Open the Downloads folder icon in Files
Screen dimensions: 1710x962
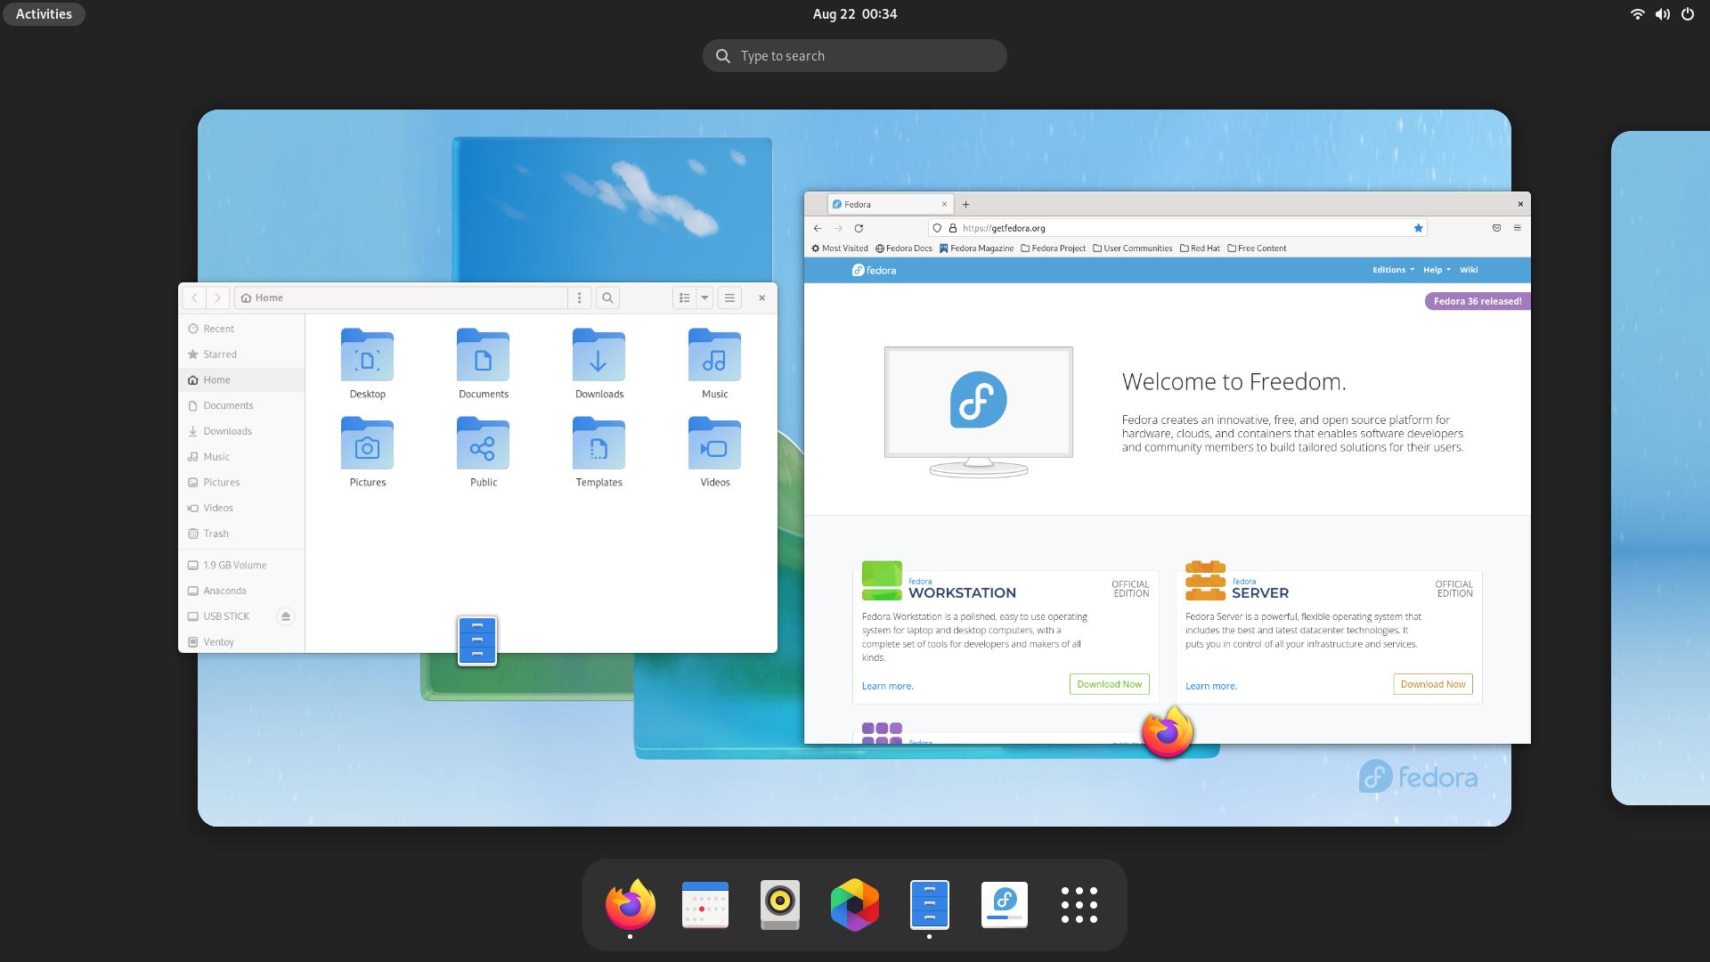click(598, 354)
